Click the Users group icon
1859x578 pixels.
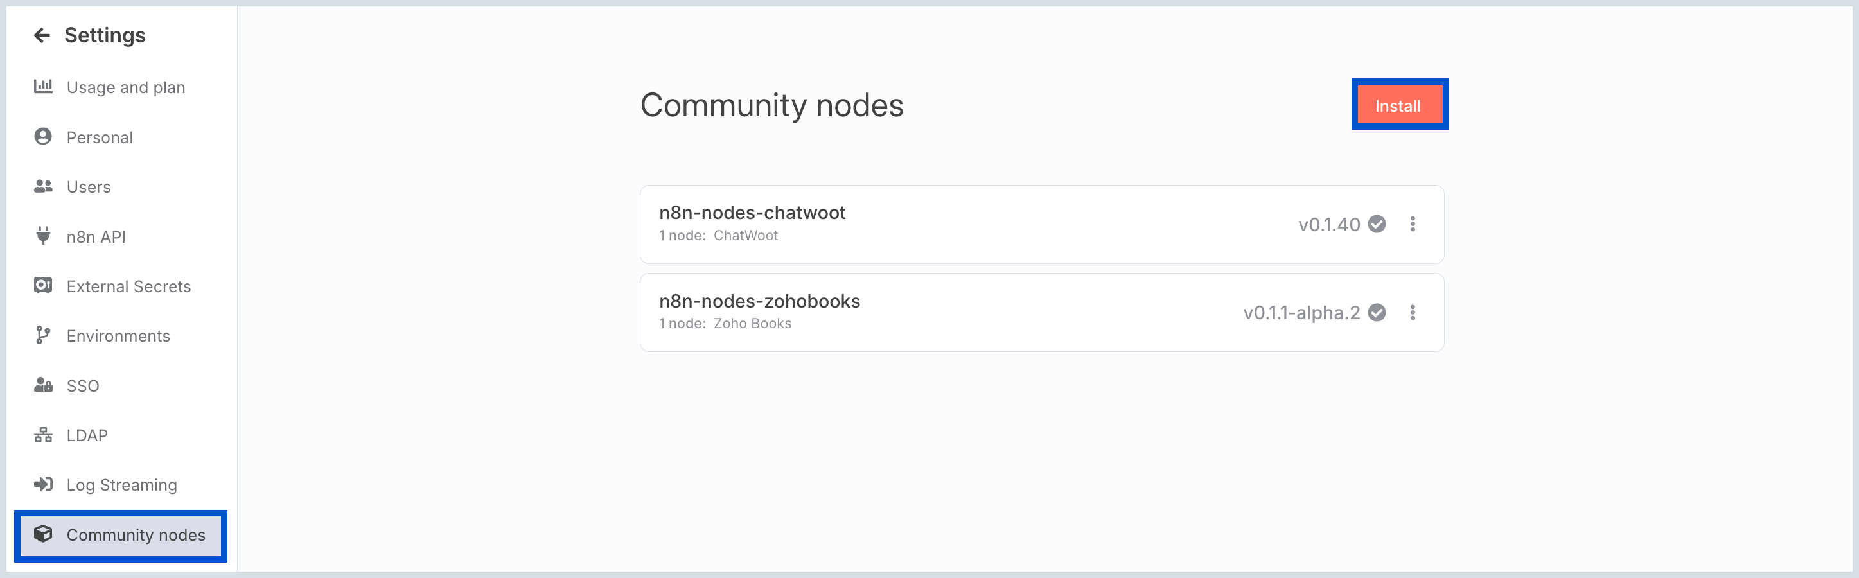[x=43, y=186]
